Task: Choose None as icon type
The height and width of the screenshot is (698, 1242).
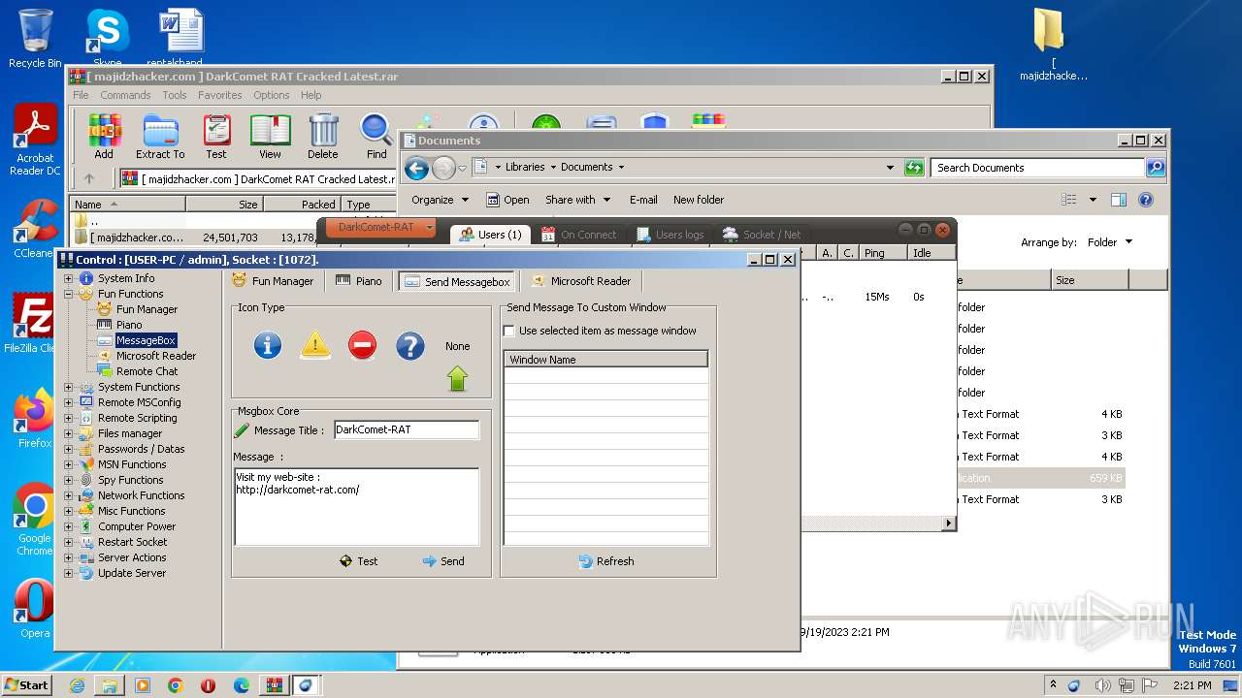Action: pyautogui.click(x=458, y=346)
